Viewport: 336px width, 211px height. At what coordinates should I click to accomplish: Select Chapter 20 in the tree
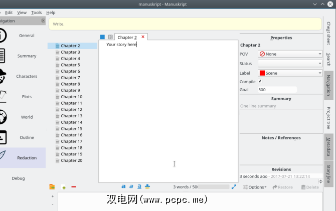72,160
